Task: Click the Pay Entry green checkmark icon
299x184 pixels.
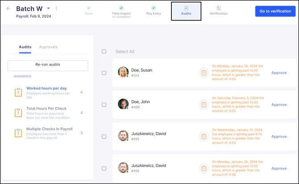Action: (x=154, y=8)
